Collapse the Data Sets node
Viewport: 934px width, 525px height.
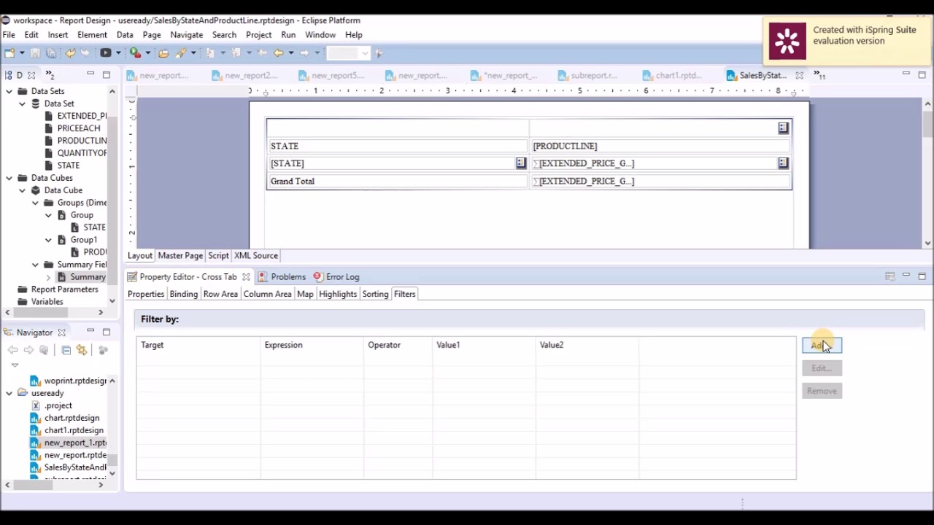tap(9, 91)
